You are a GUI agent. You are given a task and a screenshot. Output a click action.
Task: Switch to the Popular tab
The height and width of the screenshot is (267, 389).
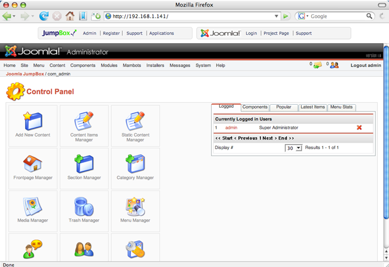[284, 107]
